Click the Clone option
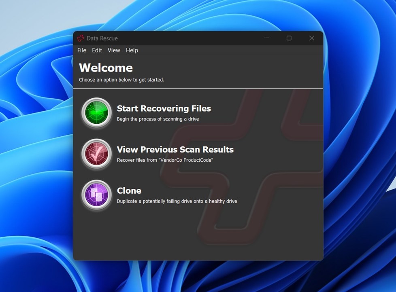Screen dimensions: 396x292 [129, 190]
